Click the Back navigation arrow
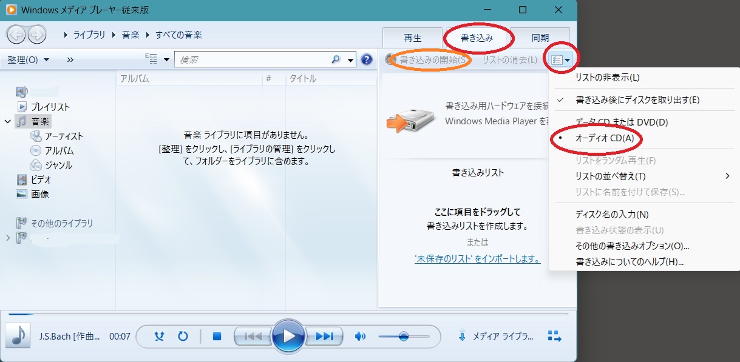 pos(16,35)
